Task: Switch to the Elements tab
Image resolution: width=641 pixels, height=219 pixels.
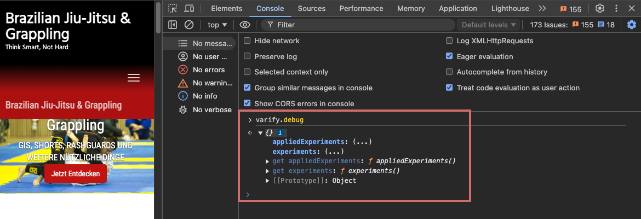Action: (226, 8)
